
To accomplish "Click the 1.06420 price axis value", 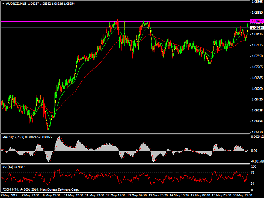I will (257, 100).
